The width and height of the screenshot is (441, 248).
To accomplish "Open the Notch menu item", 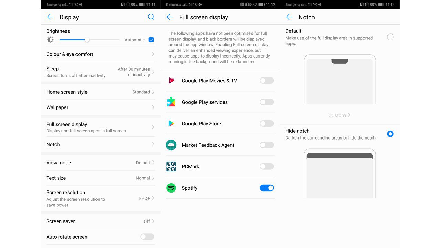I will (101, 144).
